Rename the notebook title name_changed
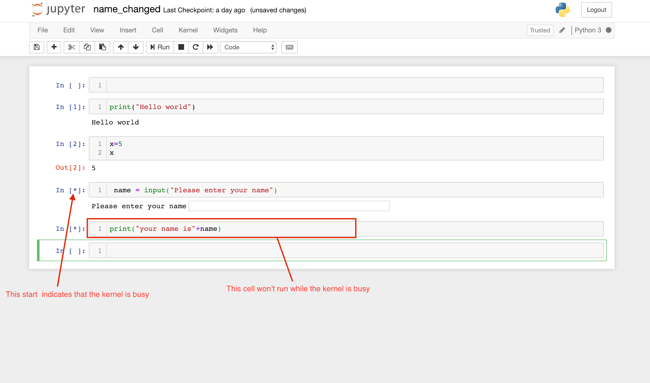650x383 pixels. tap(127, 9)
